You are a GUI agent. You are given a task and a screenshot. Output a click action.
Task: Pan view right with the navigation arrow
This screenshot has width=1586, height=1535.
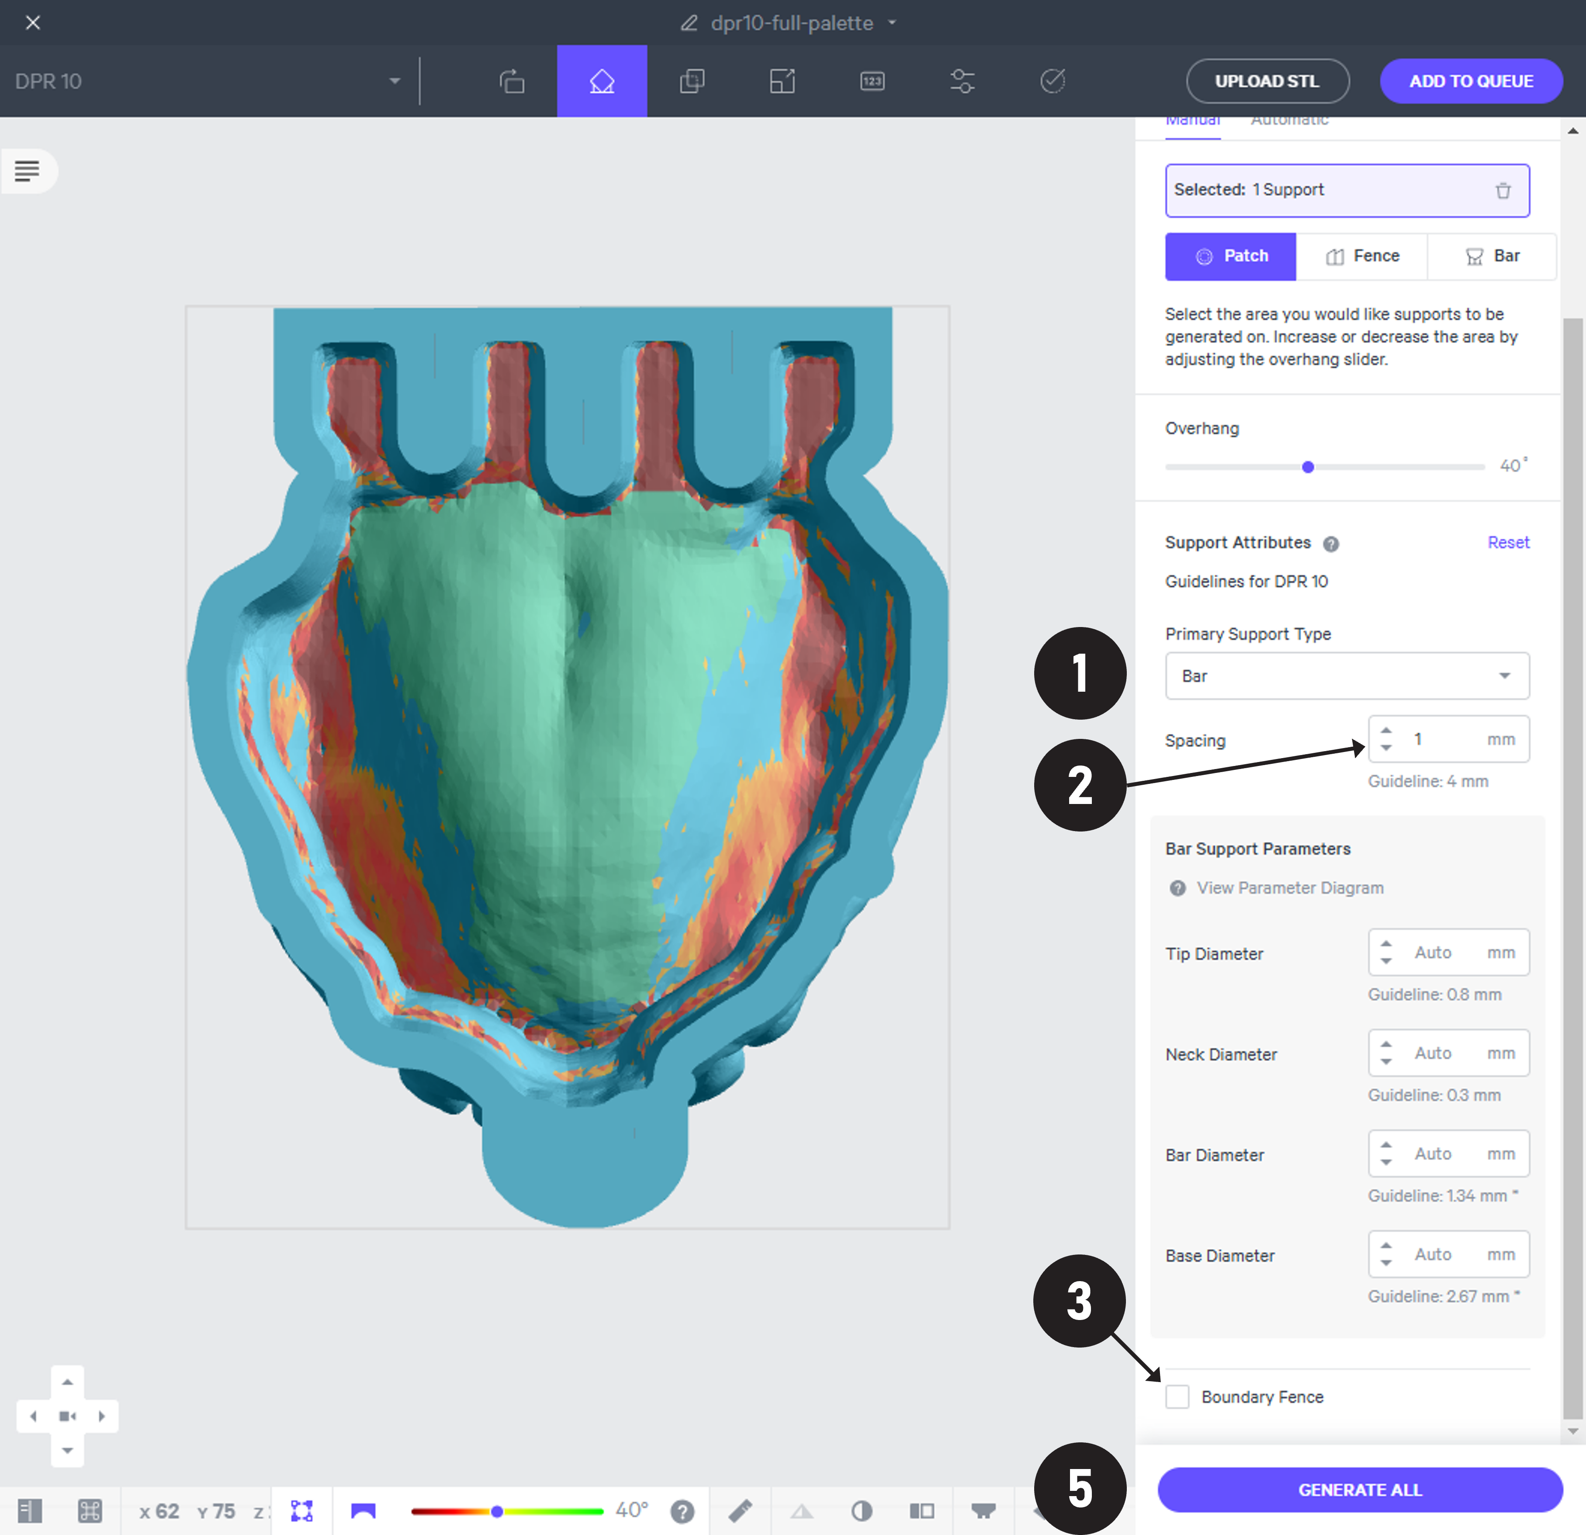point(102,1416)
